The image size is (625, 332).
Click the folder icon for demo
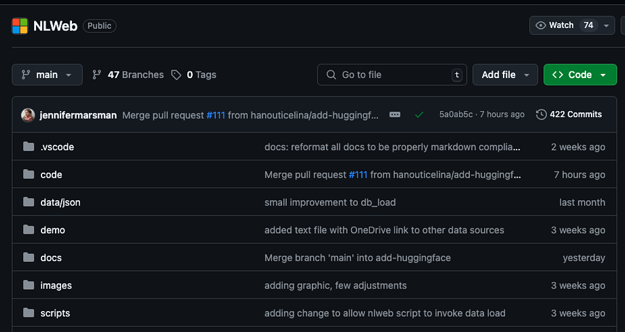coord(28,229)
